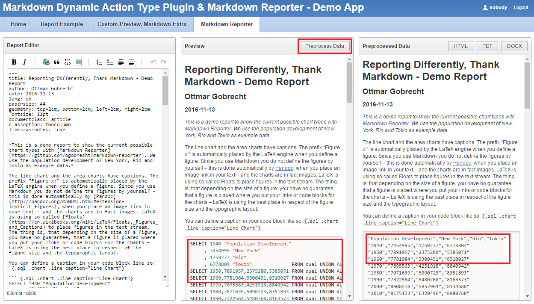
Task: Open Markdown Reporter link in Preprocessed Data
Action: pos(385,124)
